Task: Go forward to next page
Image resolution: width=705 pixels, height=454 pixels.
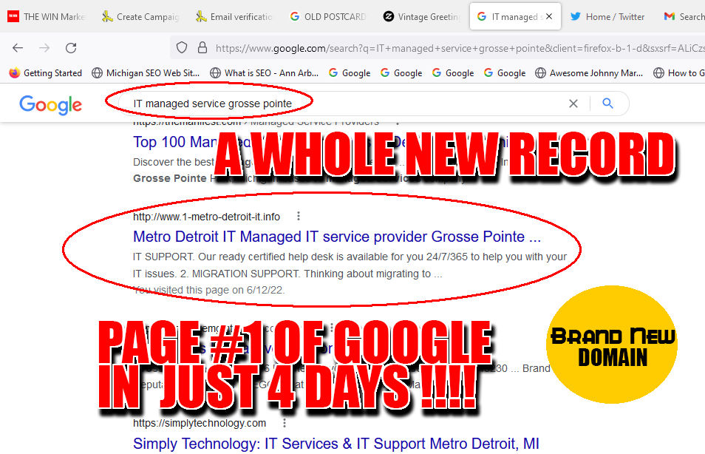Action: pyautogui.click(x=44, y=48)
